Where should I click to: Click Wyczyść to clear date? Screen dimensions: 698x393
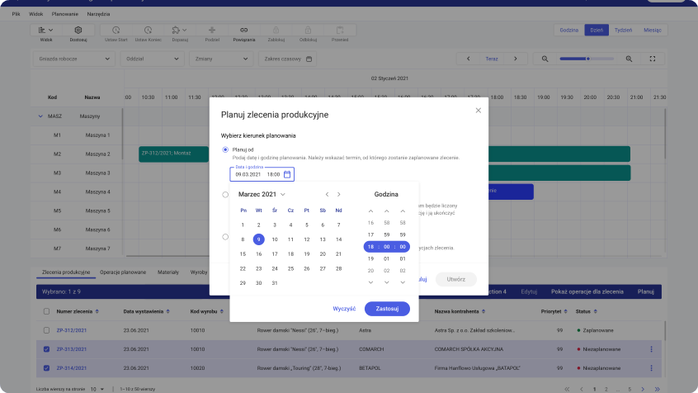pos(344,309)
